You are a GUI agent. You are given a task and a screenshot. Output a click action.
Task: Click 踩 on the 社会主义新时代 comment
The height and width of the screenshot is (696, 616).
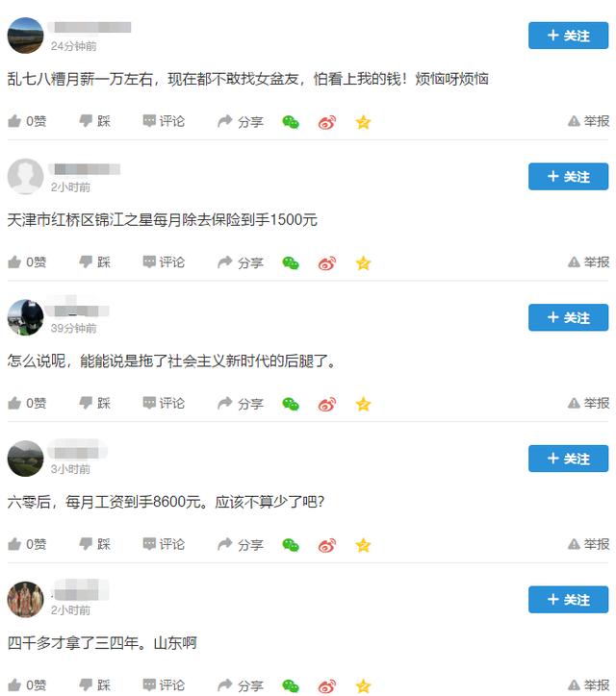(x=94, y=403)
